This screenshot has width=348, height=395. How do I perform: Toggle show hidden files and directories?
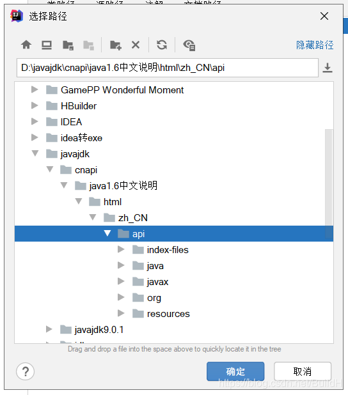click(x=189, y=45)
